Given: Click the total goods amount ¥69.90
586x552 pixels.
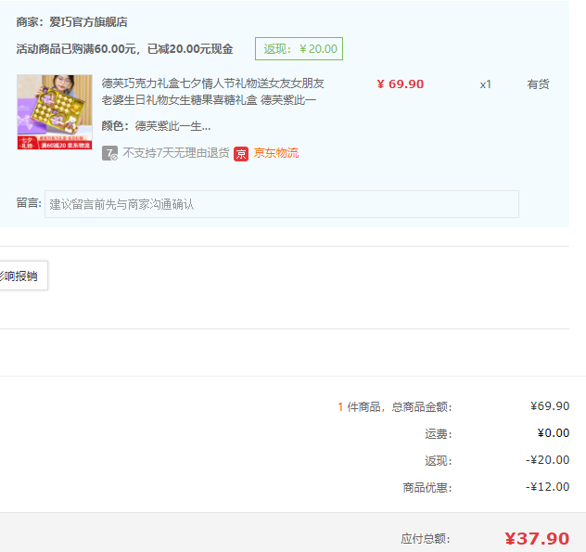Looking at the screenshot, I should tap(550, 405).
